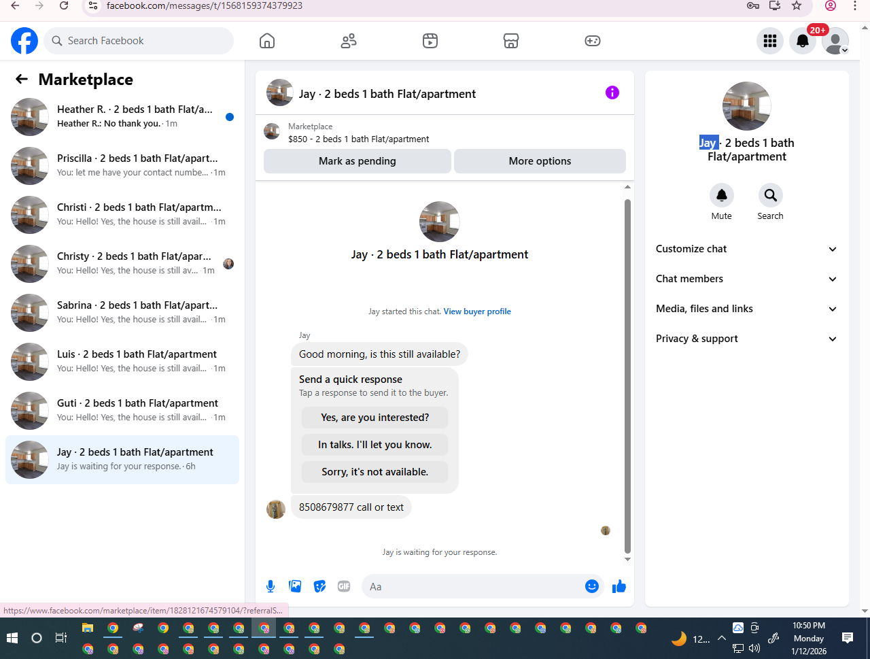
Task: Click the Search Facebook field
Action: (139, 41)
